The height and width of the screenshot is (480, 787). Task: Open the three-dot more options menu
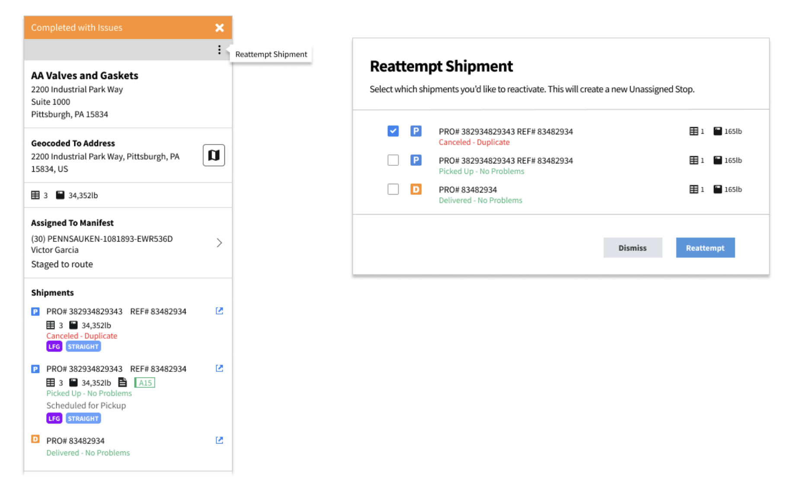[219, 50]
